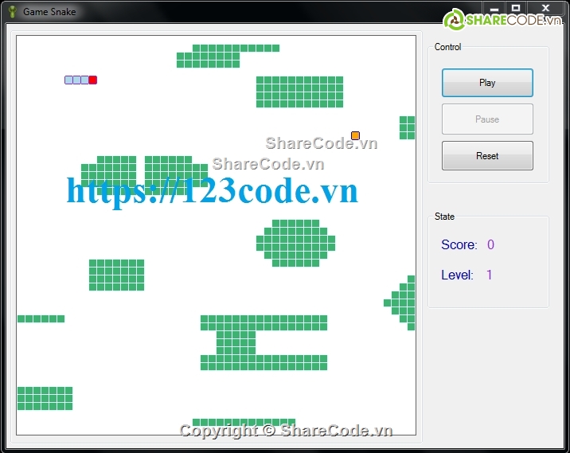The height and width of the screenshot is (453, 570).
Task: Click the Game Snake title bar icon
Action: coord(13,12)
